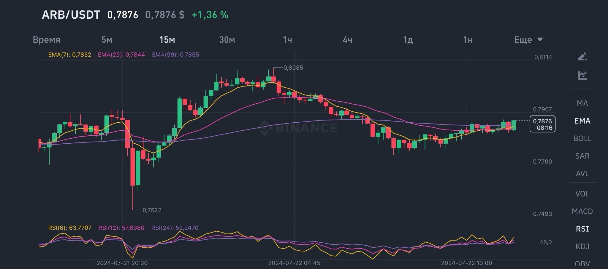Click the EMA(99): 0,7855 legend label

click(x=175, y=55)
